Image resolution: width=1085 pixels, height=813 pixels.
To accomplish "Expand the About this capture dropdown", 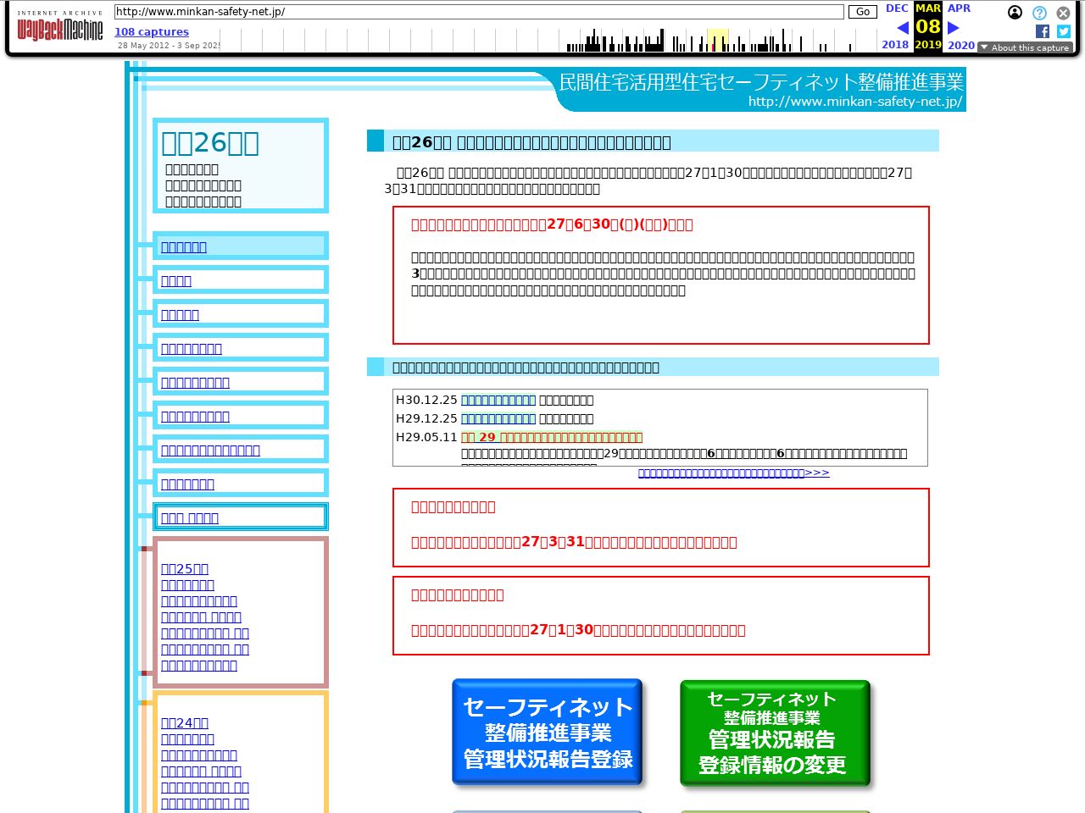I will click(1025, 47).
